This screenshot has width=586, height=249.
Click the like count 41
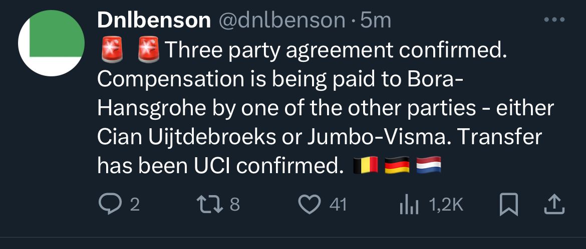[x=338, y=205]
